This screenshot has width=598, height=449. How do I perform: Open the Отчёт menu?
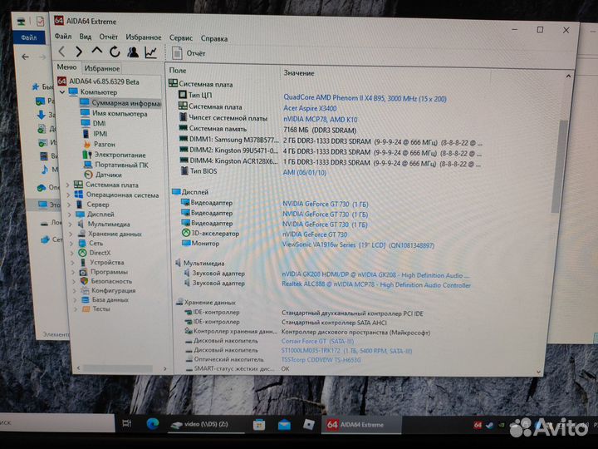(x=108, y=37)
